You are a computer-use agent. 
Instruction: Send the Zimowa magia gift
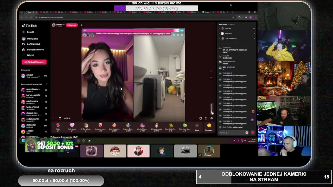pos(156,127)
